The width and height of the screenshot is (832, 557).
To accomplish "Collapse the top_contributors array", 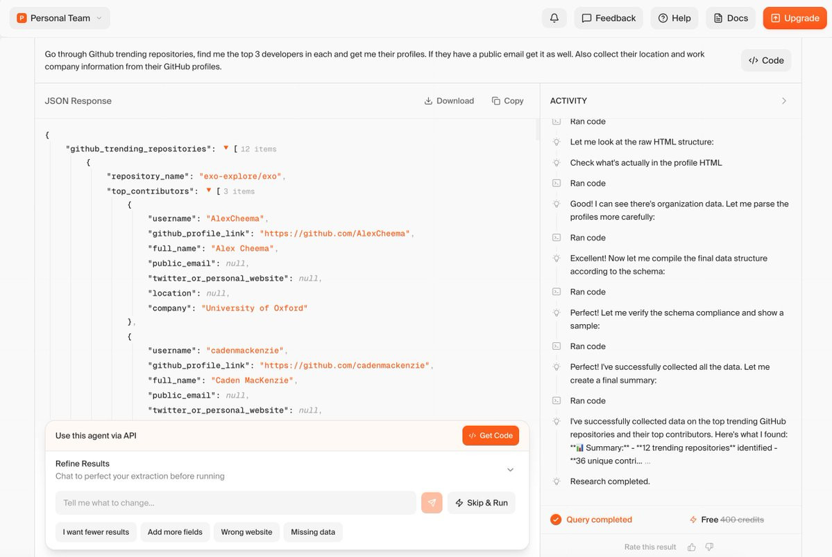I will tap(209, 191).
